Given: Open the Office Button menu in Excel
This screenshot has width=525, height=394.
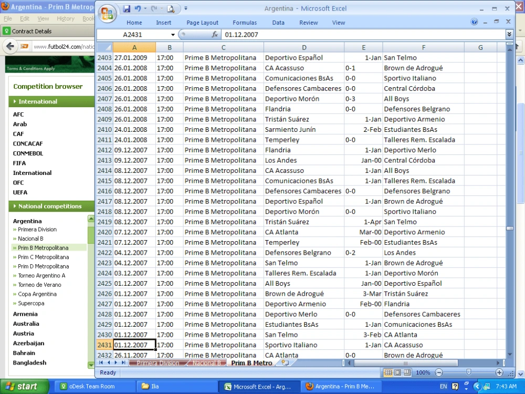Looking at the screenshot, I should [x=107, y=14].
